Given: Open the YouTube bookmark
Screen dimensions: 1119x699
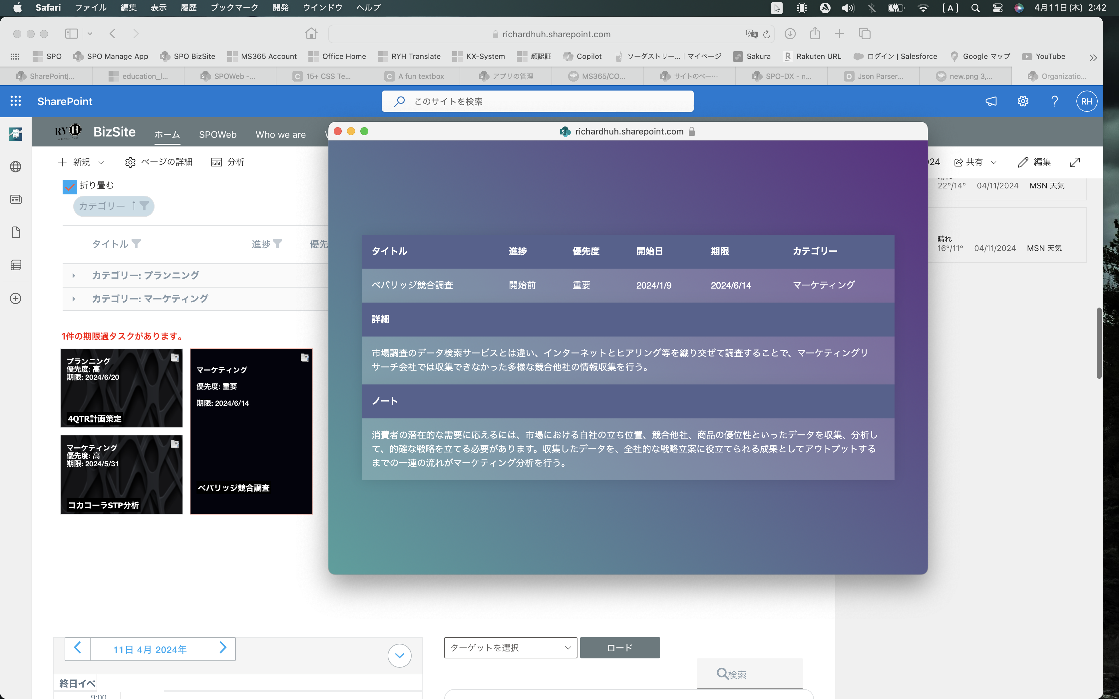Looking at the screenshot, I should click(1044, 56).
